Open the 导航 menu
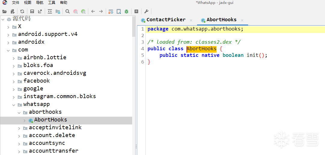 pyautogui.click(x=40, y=3)
